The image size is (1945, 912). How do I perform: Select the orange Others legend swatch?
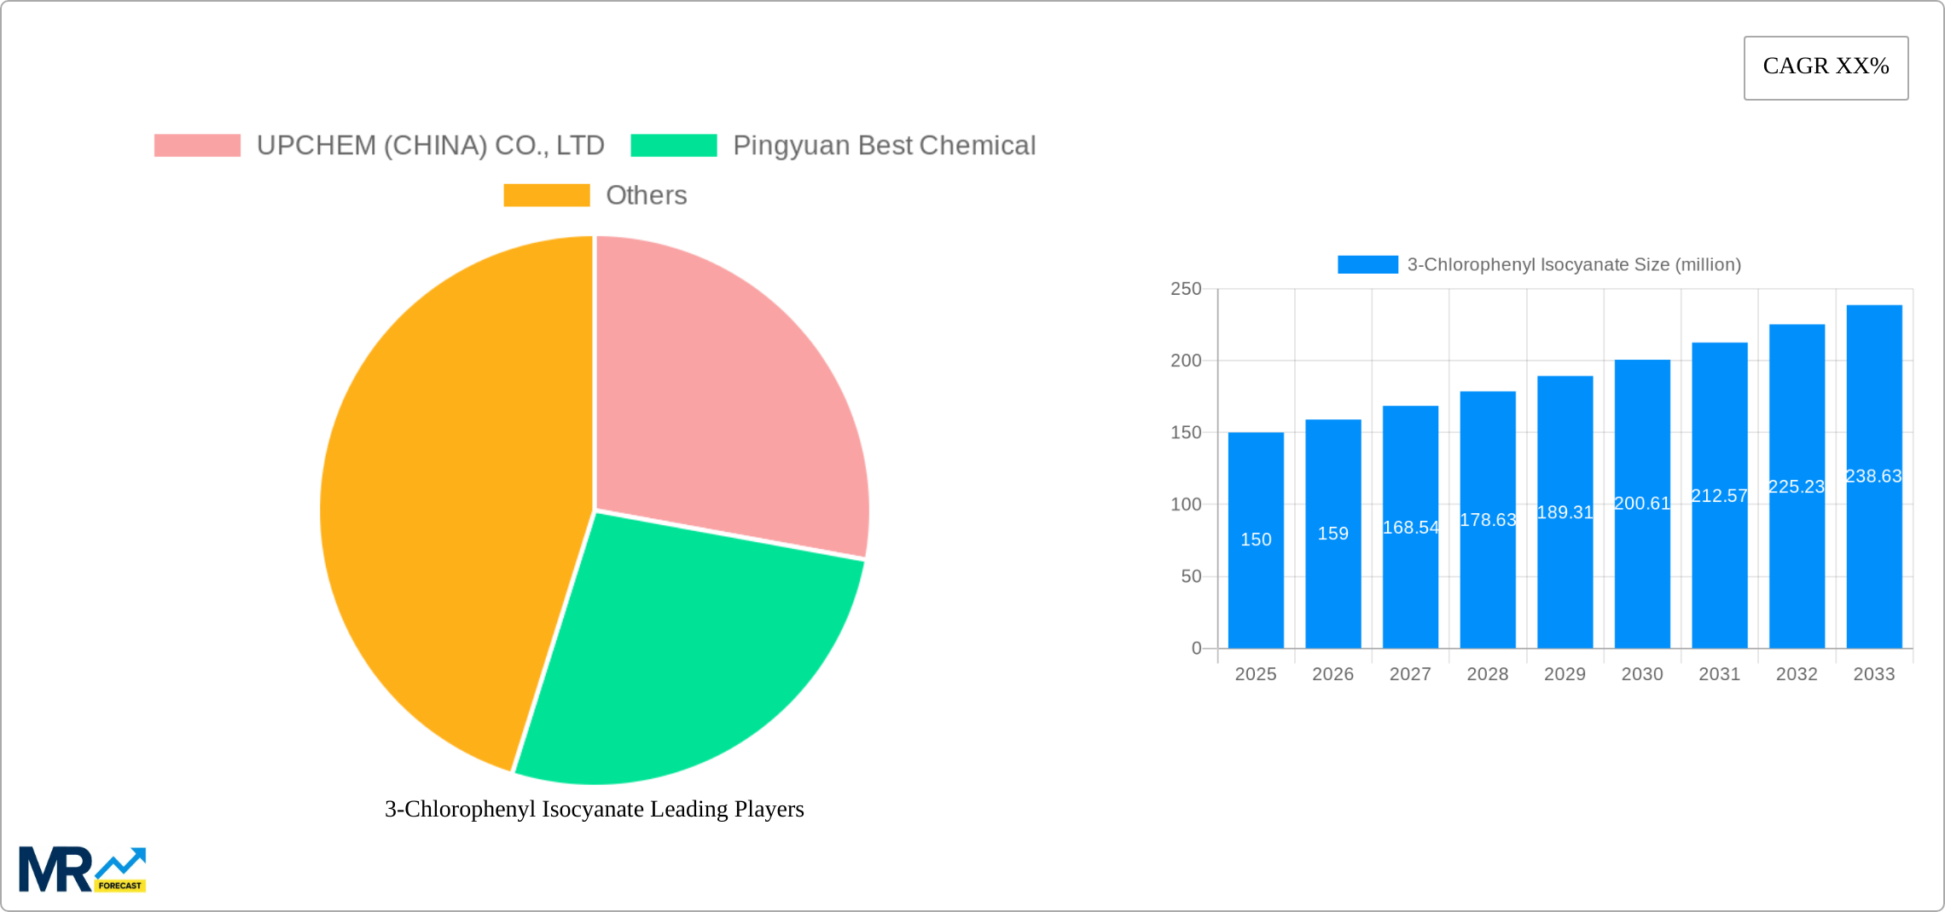coord(546,195)
